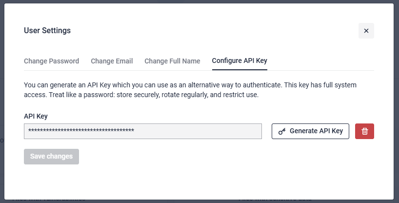Delete the API key with trash icon
The height and width of the screenshot is (203, 399).
(365, 131)
